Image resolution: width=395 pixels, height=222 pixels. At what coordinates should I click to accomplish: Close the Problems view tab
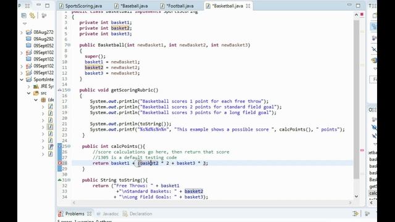(89, 214)
